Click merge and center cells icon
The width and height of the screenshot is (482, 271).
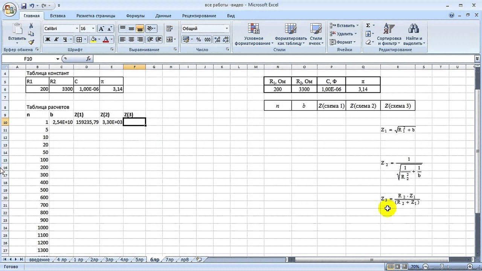169,40
